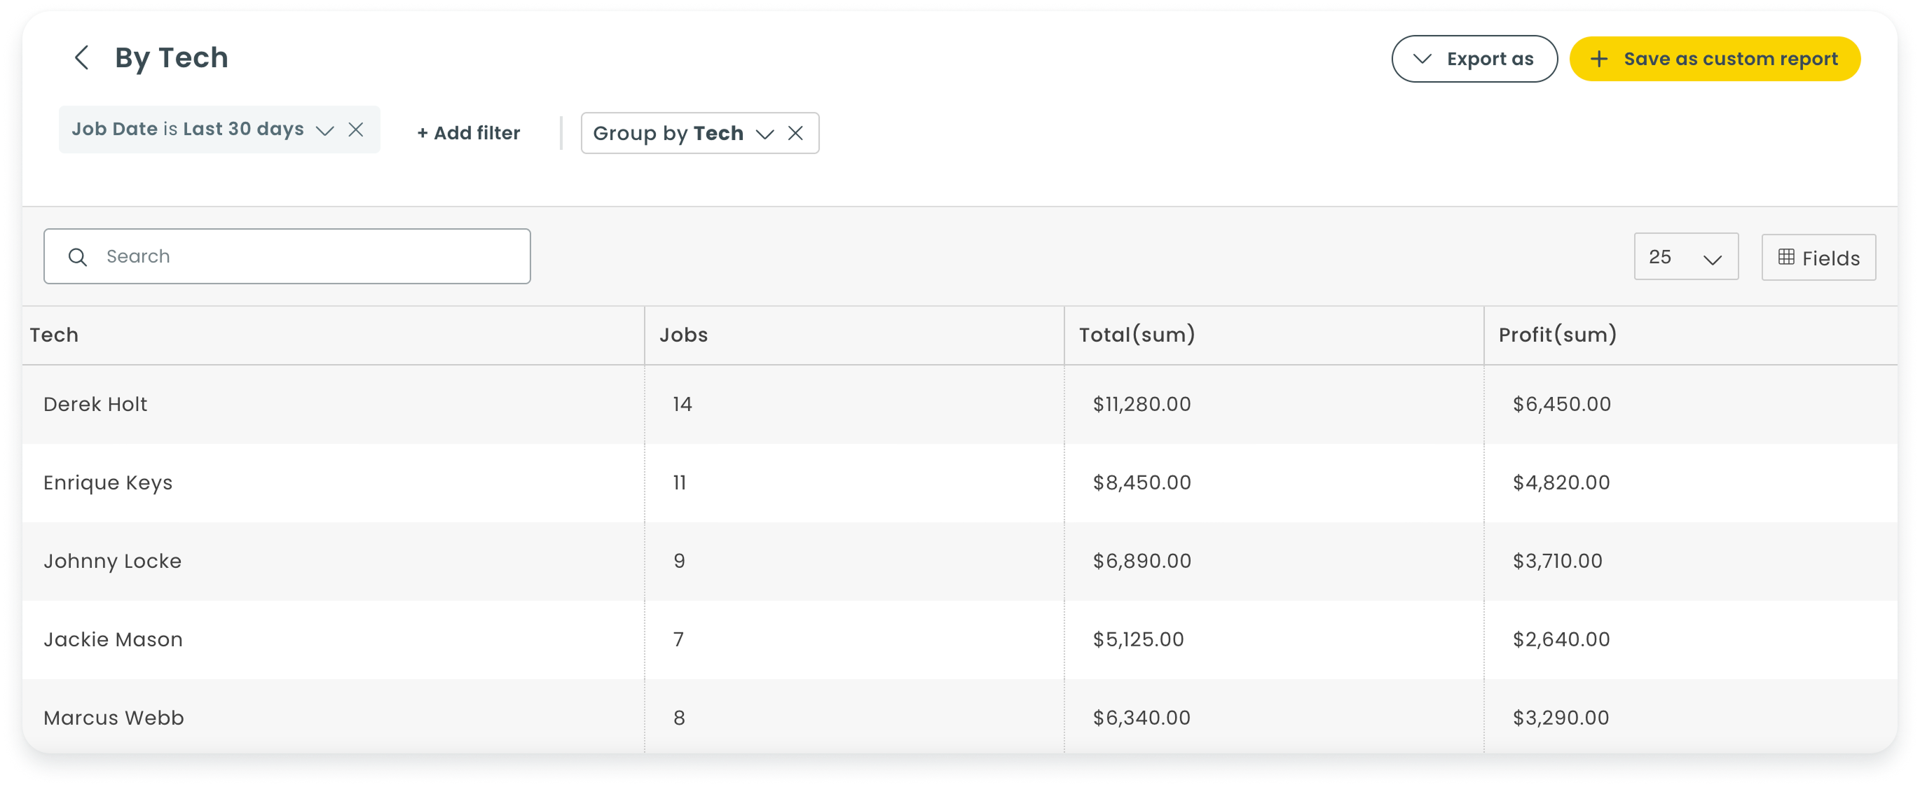Image resolution: width=1920 pixels, height=787 pixels.
Task: Sort by the Tech column header
Action: pos(54,335)
